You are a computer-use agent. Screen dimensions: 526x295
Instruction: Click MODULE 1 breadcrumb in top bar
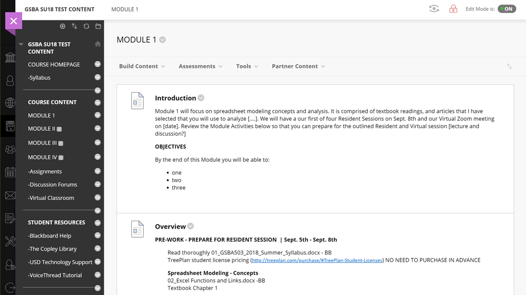coord(125,9)
